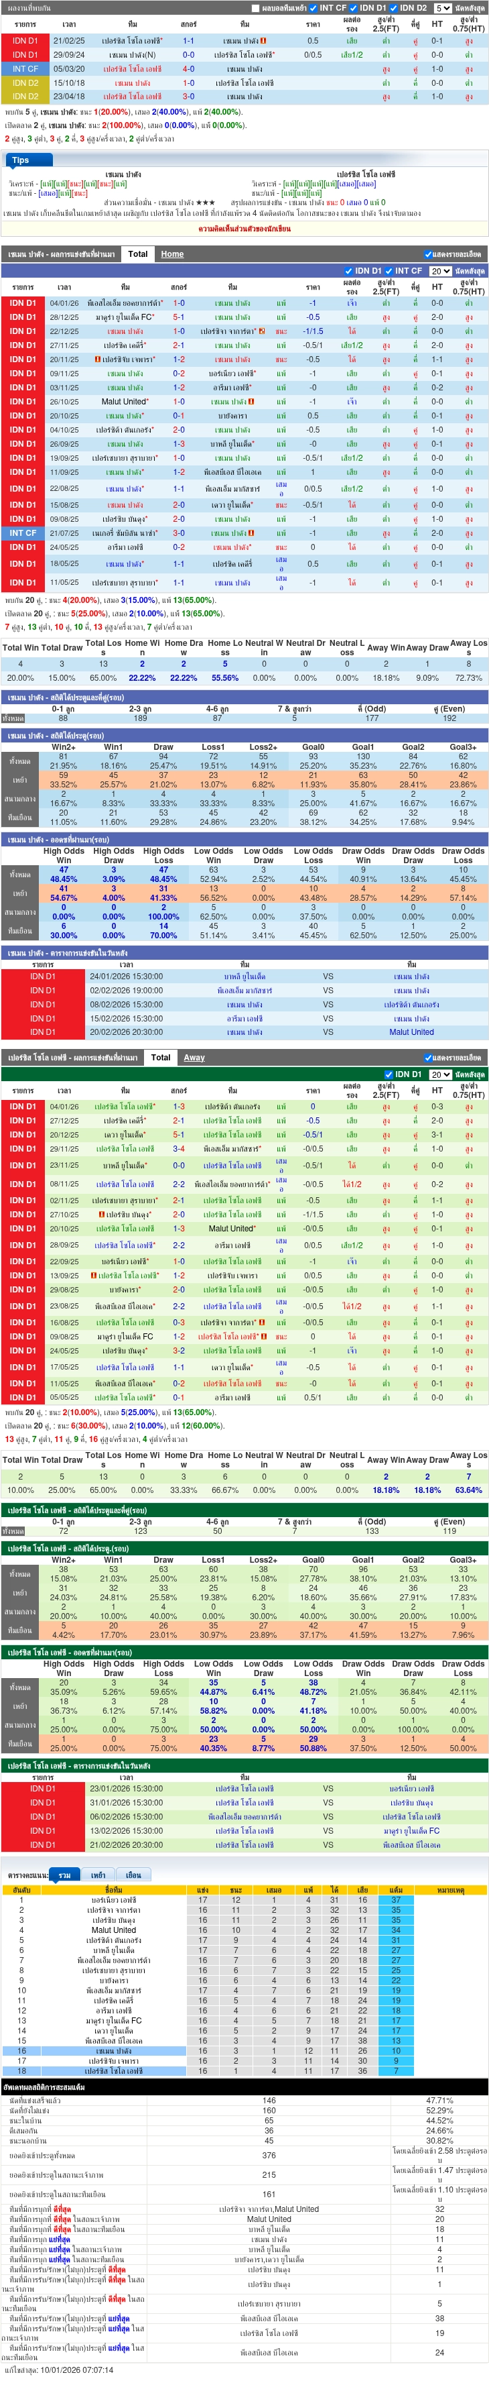
Task: Open the 20-matches dropdown in Semen Padang results
Action: [x=440, y=271]
